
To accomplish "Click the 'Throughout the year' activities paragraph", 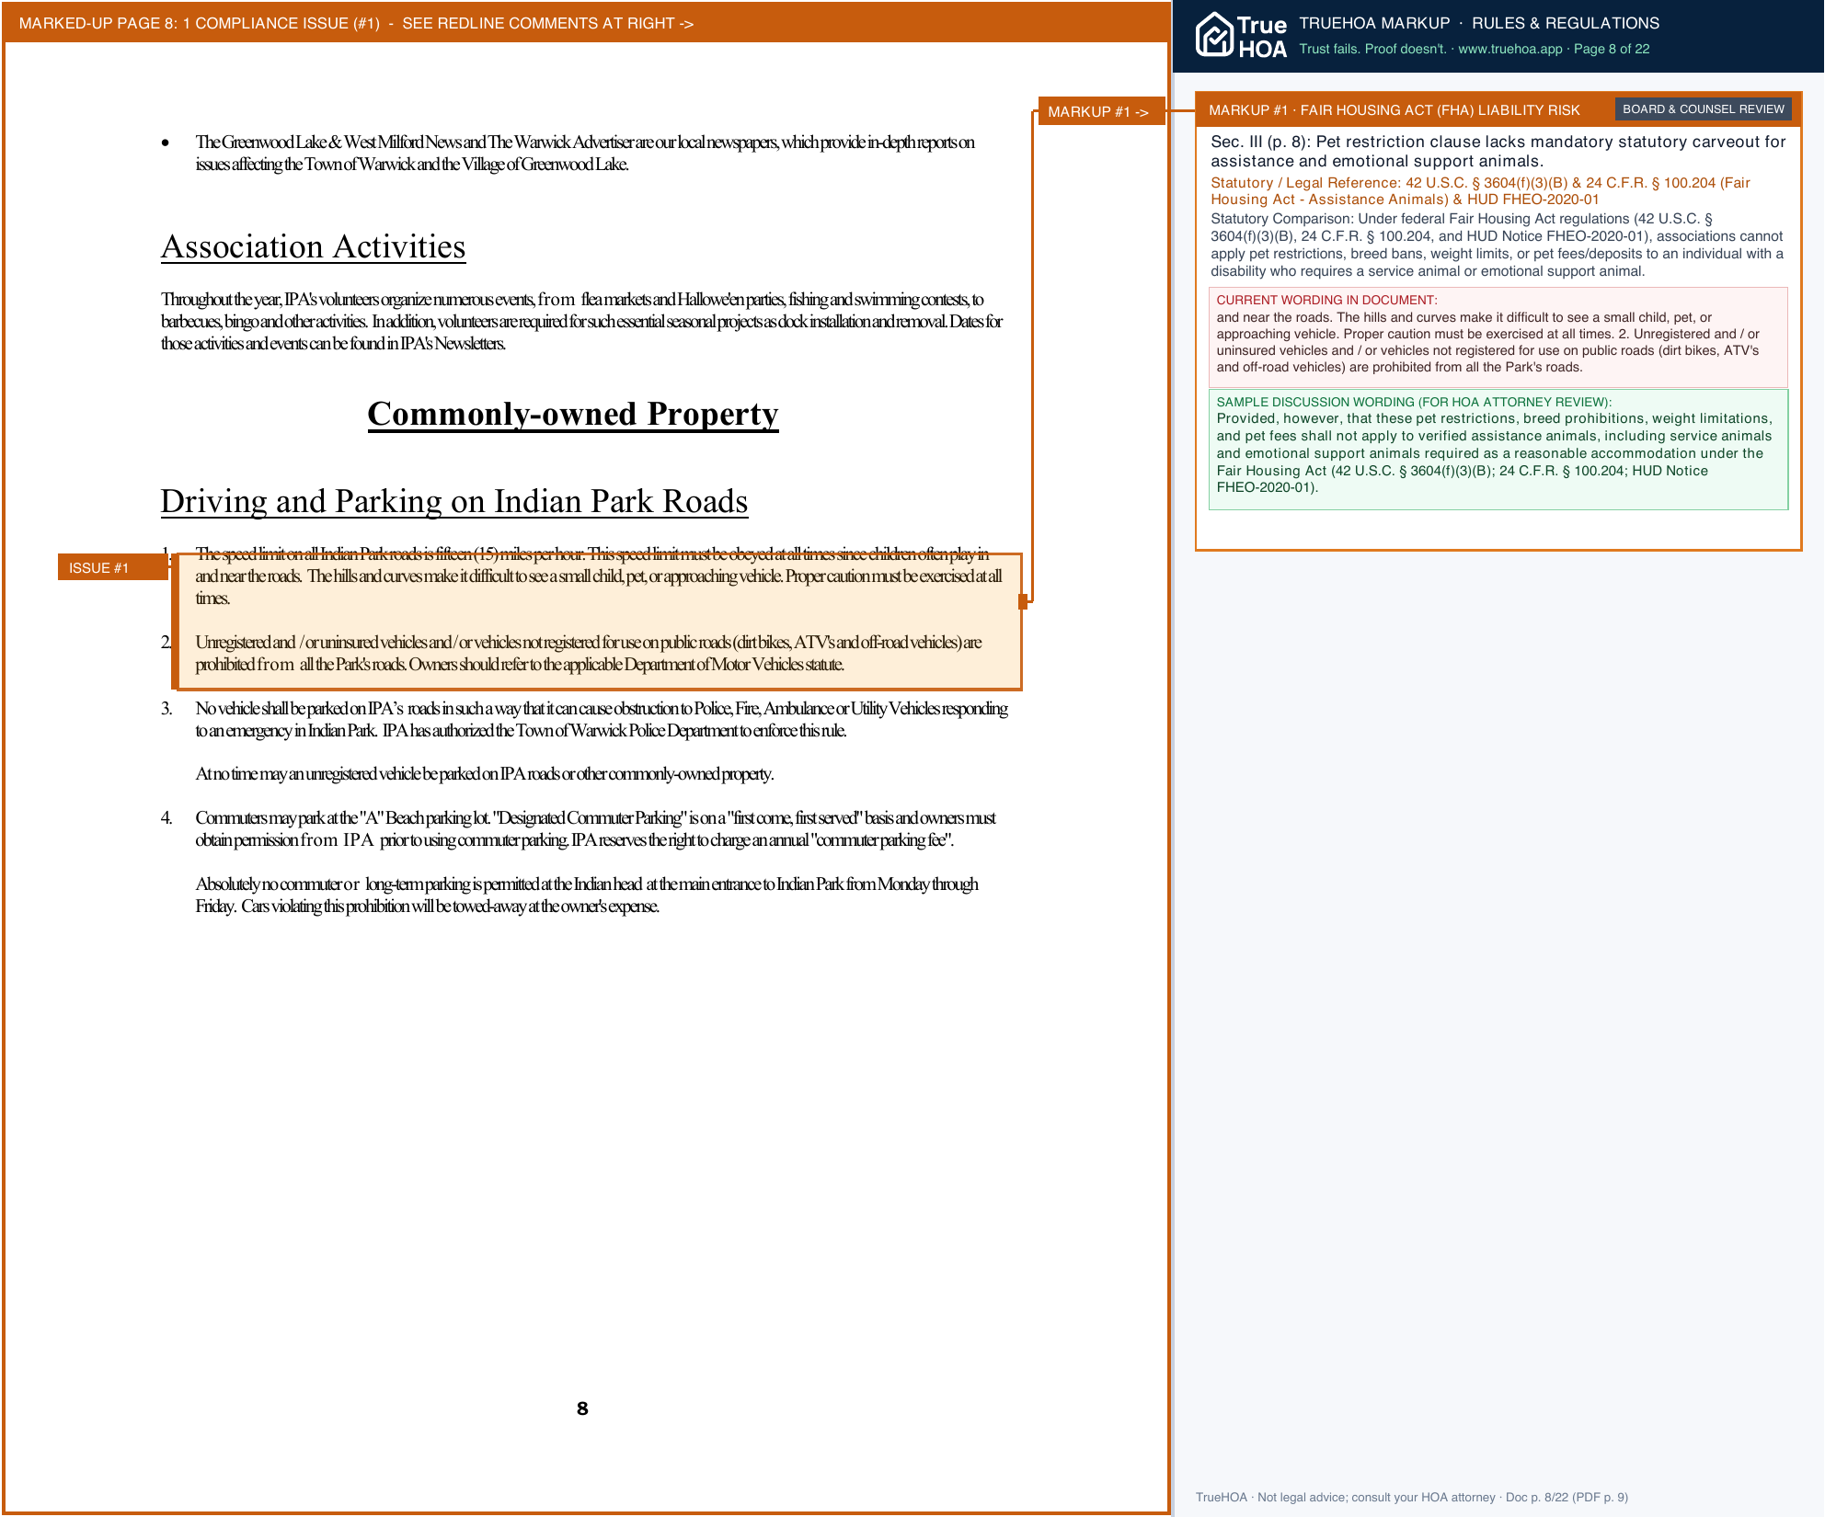I will (x=581, y=322).
